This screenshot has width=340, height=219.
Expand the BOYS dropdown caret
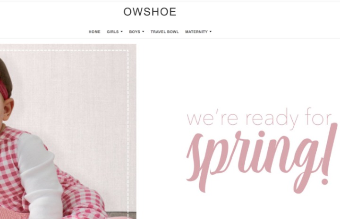(143, 32)
